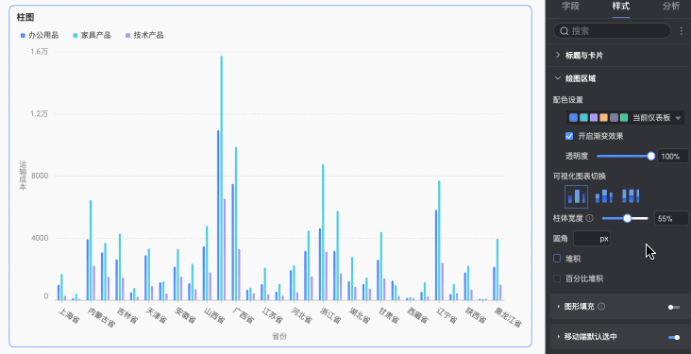Screen dimensions: 691x354
Task: Click the search magnifier icon
Action: pos(564,31)
